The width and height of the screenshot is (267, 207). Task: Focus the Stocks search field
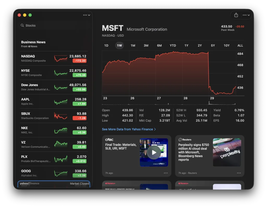(x=54, y=25)
